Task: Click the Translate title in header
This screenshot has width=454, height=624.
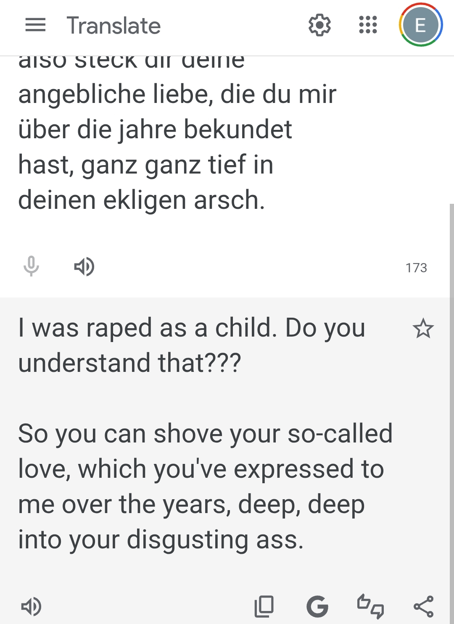Action: [113, 26]
